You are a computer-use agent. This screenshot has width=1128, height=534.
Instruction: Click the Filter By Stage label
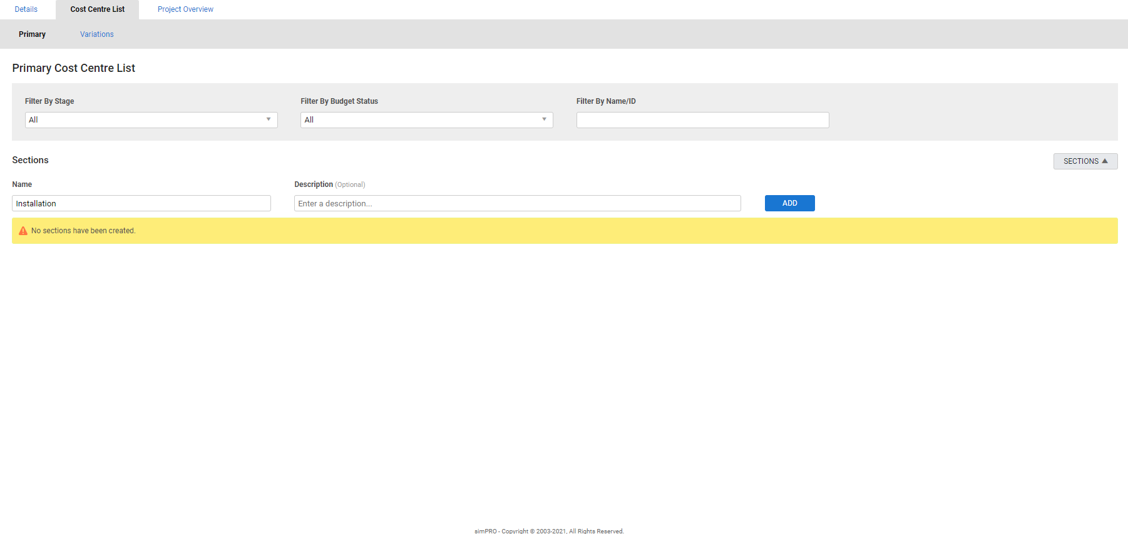(x=49, y=101)
